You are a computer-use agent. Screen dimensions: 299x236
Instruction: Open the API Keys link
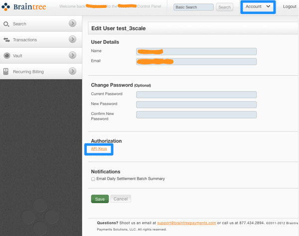click(x=99, y=149)
